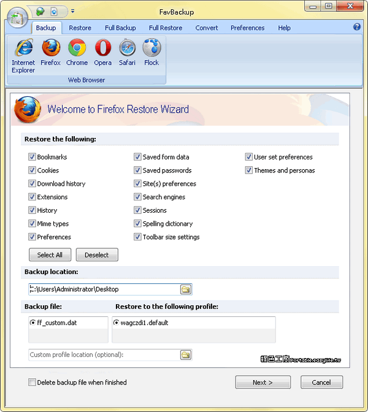
Task: Toggle the Cookies checkbox
Action: pyautogui.click(x=32, y=170)
